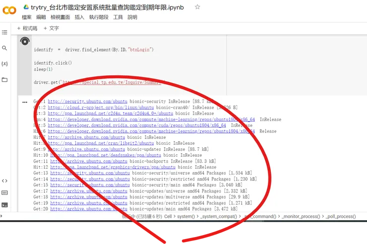Open the 插入 menu
The height and width of the screenshot is (244, 367).
pyautogui.click(x=79, y=17)
